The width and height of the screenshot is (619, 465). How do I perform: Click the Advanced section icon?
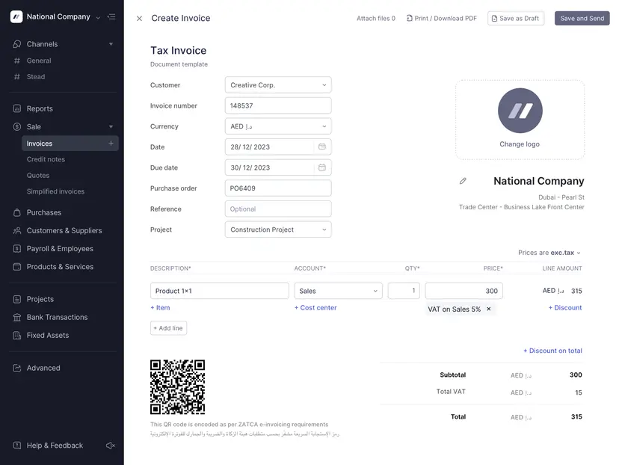(17, 368)
